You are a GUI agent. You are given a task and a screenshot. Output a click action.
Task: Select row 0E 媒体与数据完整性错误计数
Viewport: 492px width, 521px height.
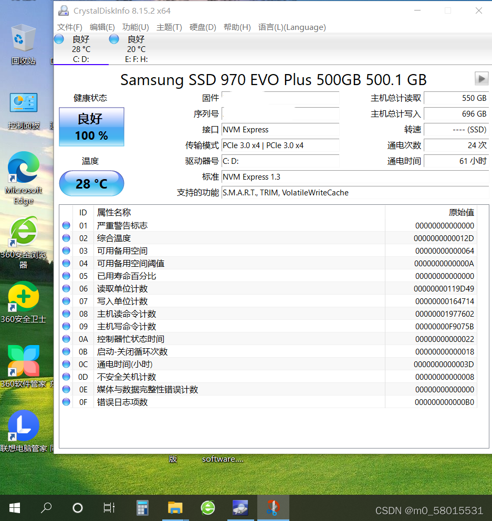[x=268, y=389]
